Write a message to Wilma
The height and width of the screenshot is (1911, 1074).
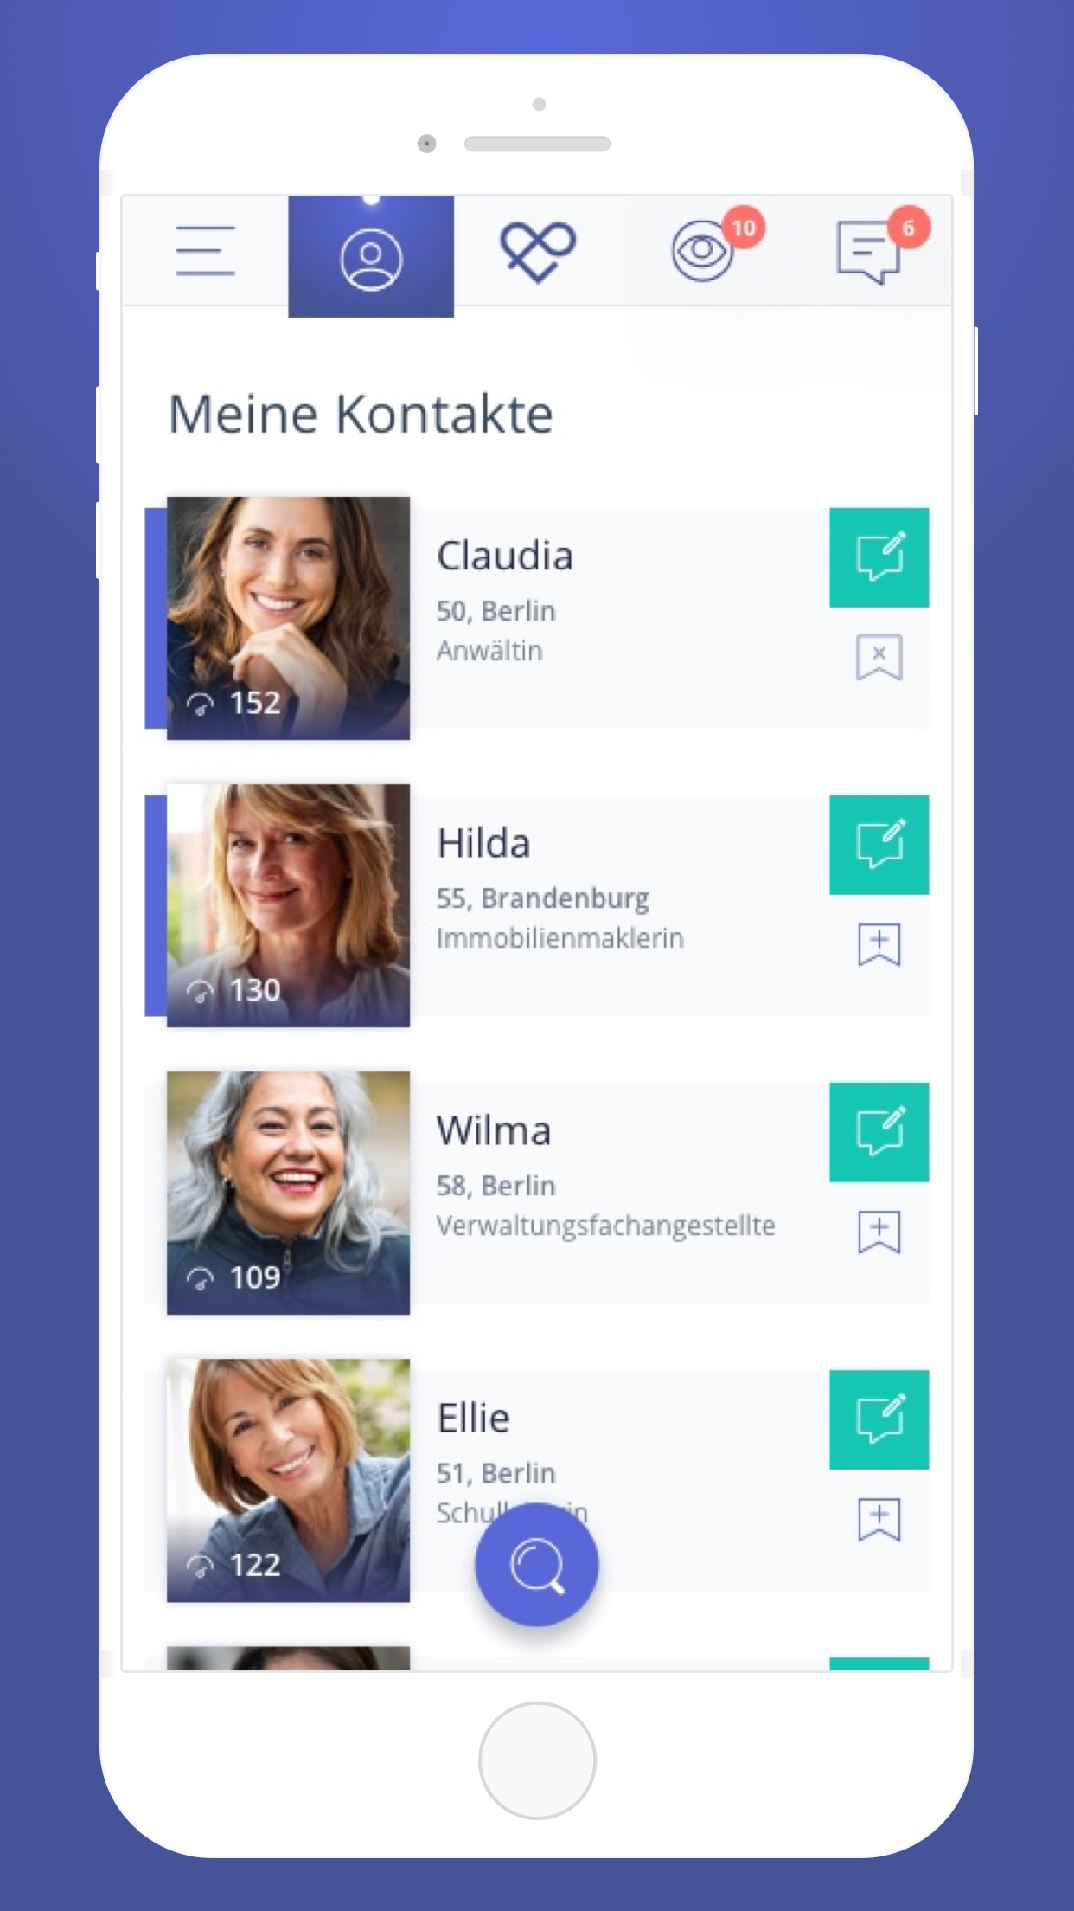(879, 1132)
